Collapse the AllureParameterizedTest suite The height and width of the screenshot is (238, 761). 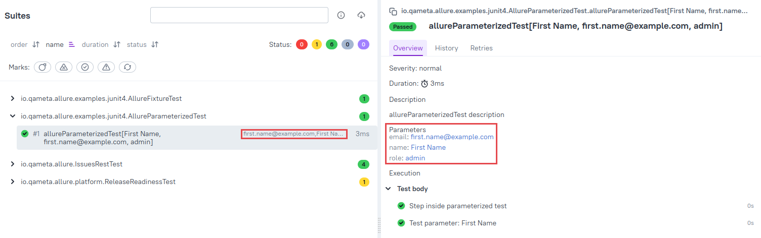coord(13,116)
